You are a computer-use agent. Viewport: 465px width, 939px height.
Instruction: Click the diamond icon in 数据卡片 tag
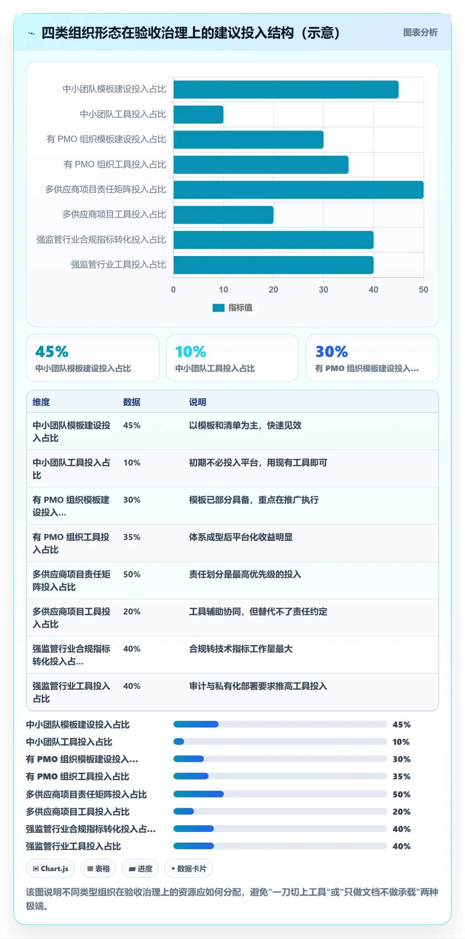173,868
